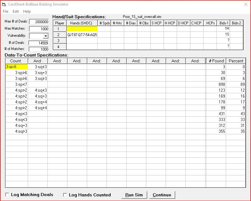
Task: Click the yellow 3:sp>6 count cell
Action: [x=17, y=67]
